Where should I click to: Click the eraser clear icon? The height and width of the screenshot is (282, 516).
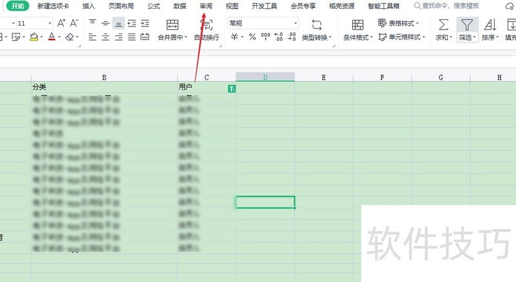pos(70,37)
